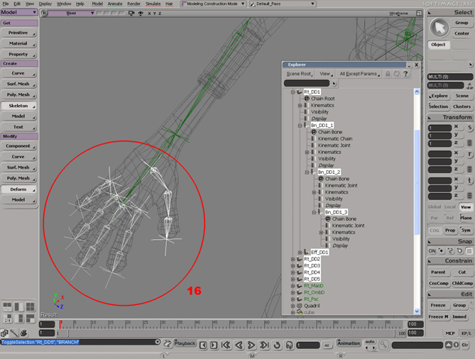Screen dimensions: 475x359
Task: Open the Simulate menu
Action: (x=153, y=4)
